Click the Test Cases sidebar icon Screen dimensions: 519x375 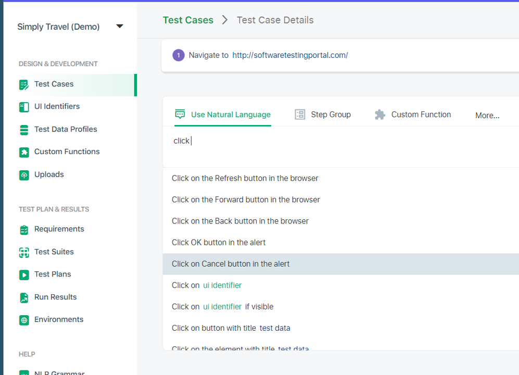coord(24,85)
